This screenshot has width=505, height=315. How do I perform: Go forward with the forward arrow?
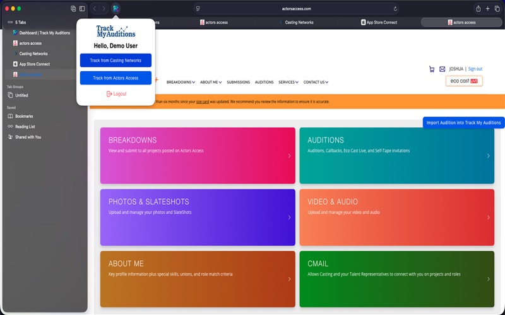(104, 9)
